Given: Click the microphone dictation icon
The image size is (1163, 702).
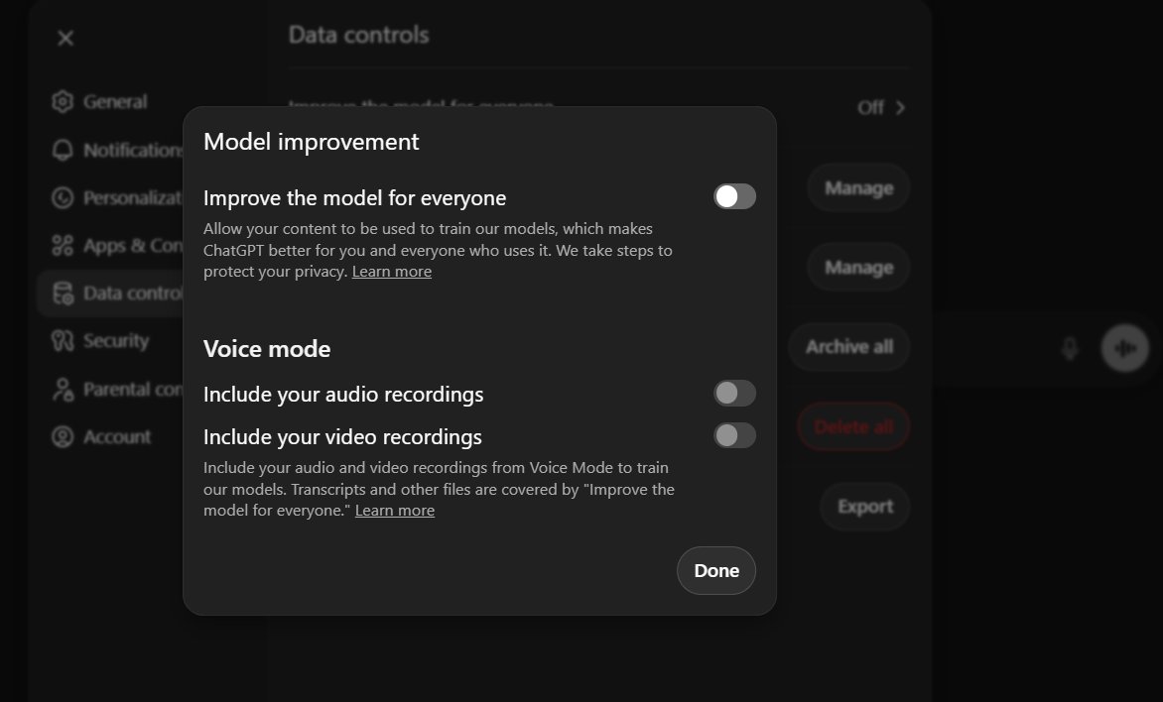Looking at the screenshot, I should [1070, 348].
